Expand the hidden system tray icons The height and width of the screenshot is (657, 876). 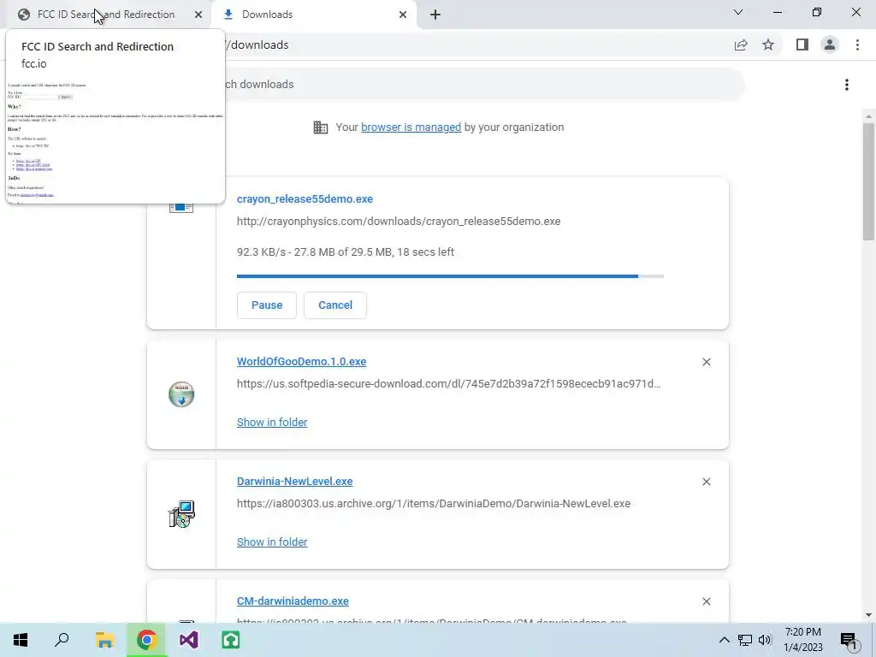click(724, 640)
